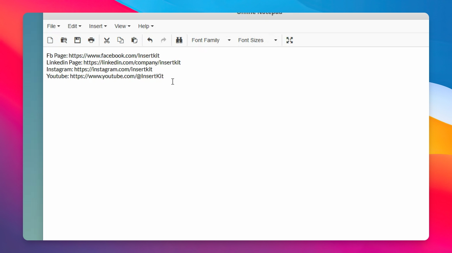Open the File menu
Viewport: 452px width, 253px height.
[x=54, y=26]
